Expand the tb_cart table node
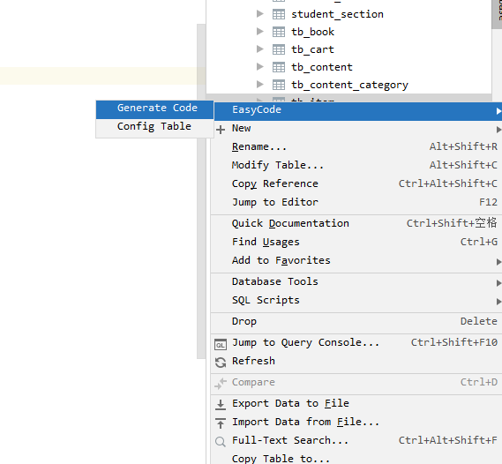The height and width of the screenshot is (464, 502). click(260, 49)
